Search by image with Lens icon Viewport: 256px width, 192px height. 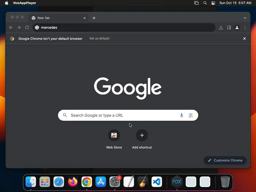191,115
